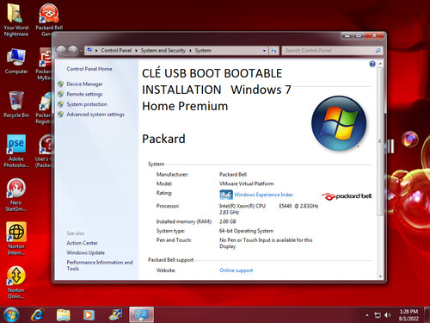The height and width of the screenshot is (323, 430).
Task: Expand the arrow before Control Panel breadcrumb
Action: pos(96,51)
